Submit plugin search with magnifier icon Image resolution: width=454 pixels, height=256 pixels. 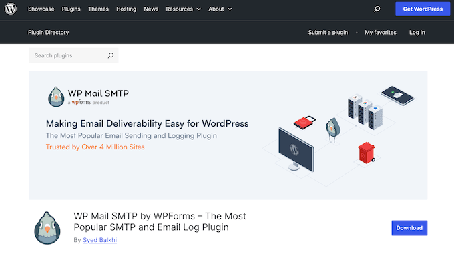(x=111, y=55)
